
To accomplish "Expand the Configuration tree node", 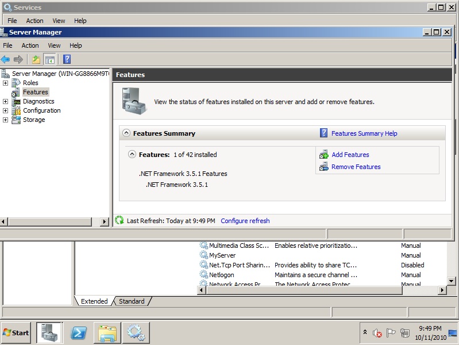I will [x=5, y=110].
